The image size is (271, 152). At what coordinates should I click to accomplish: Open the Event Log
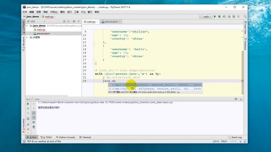pos(235,137)
